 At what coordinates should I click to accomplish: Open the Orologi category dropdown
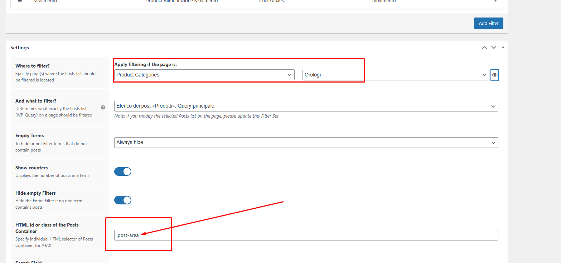[x=396, y=75]
